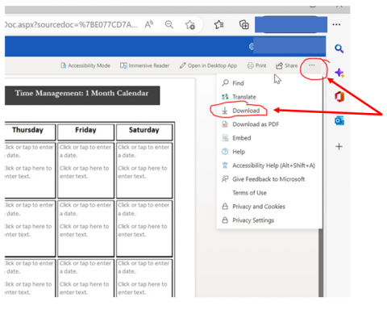Screen dimensions: 387x310
Task: Click Open in Desktop App
Action: point(208,65)
